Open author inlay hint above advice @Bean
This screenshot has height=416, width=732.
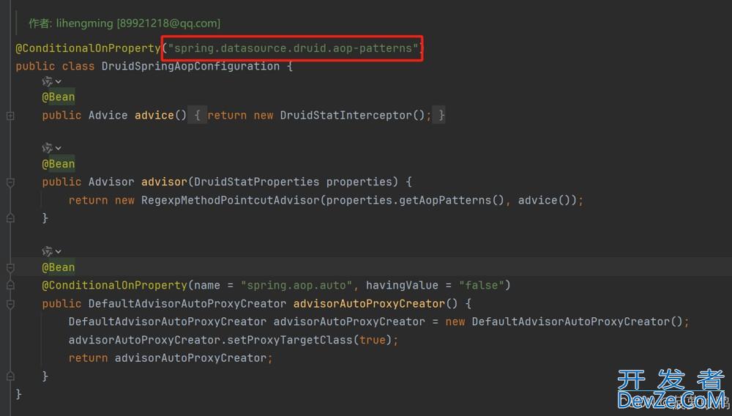51,82
